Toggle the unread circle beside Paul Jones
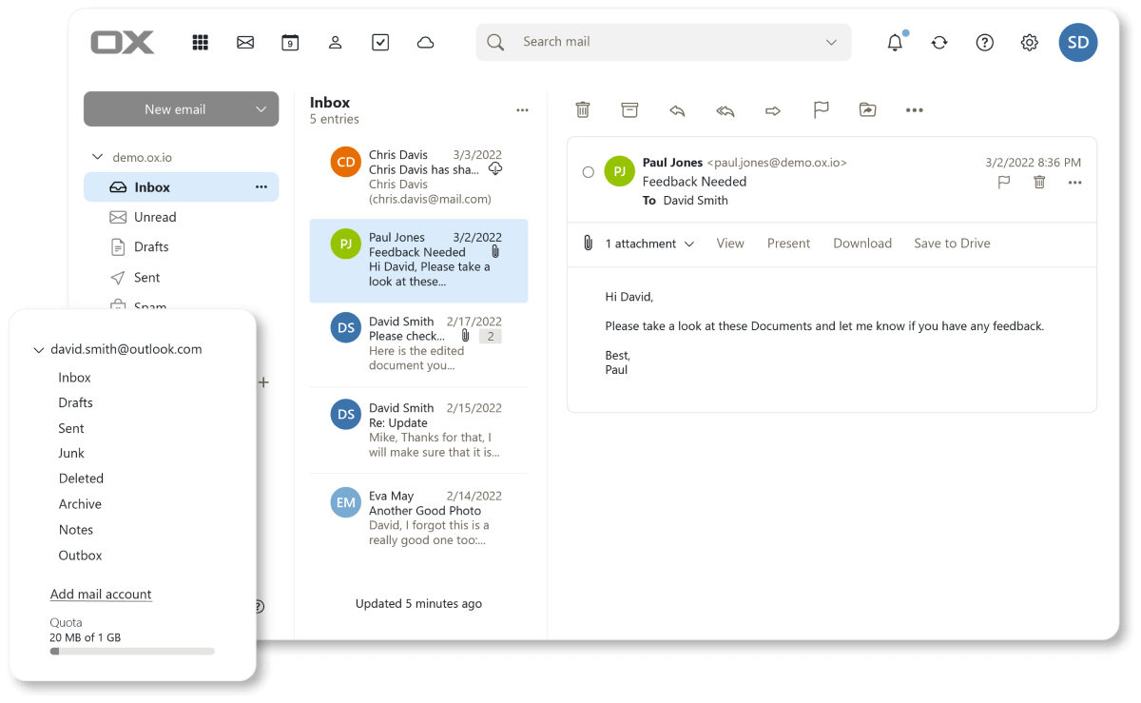Viewport: 1141px width, 703px height. [x=588, y=172]
